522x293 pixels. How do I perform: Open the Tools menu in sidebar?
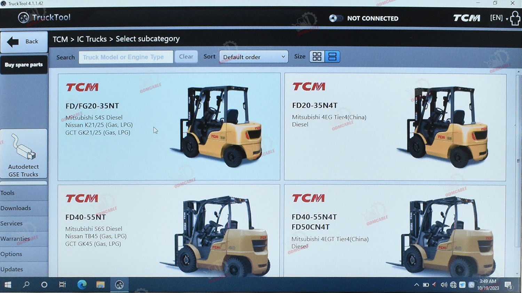pyautogui.click(x=24, y=193)
